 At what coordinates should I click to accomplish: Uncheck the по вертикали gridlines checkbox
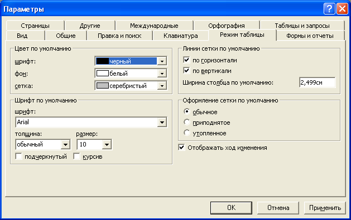[x=186, y=71]
